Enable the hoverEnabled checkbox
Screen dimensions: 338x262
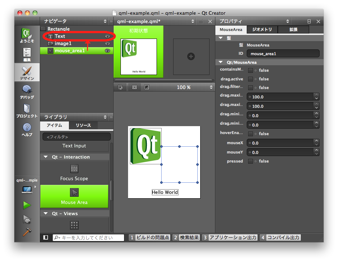(x=250, y=134)
